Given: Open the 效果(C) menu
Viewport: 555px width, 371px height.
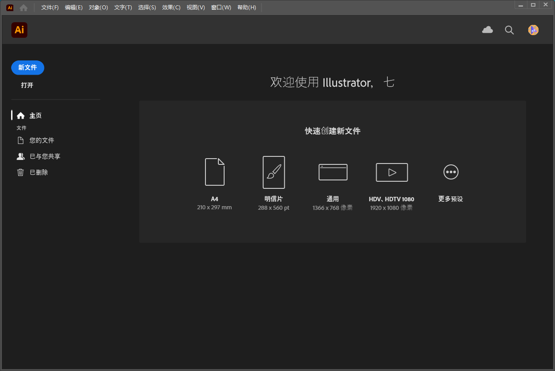Looking at the screenshot, I should pos(171,7).
